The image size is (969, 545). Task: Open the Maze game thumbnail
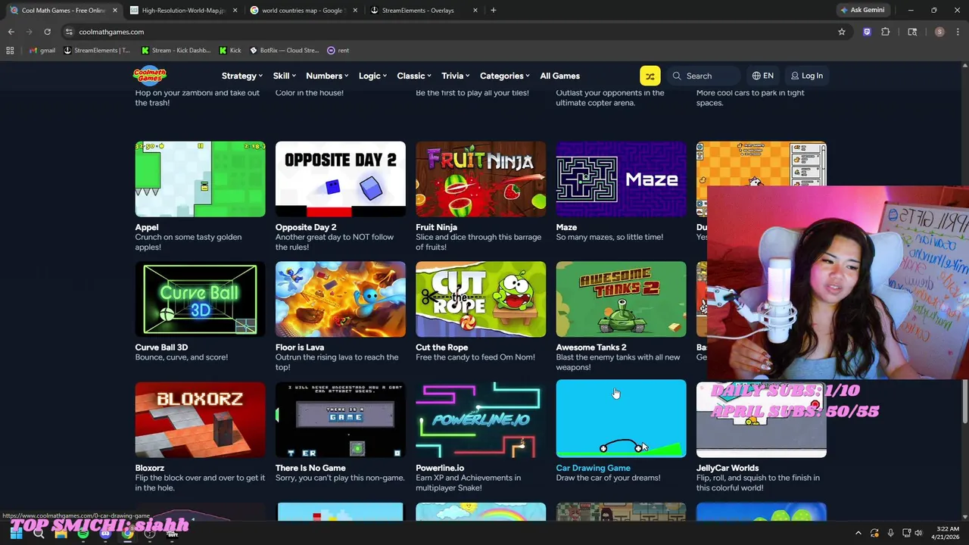coord(621,179)
